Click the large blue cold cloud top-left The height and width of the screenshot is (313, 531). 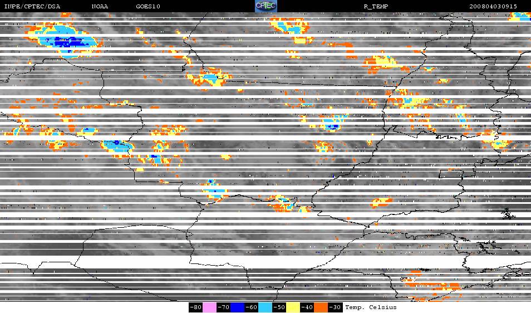[x=70, y=42]
